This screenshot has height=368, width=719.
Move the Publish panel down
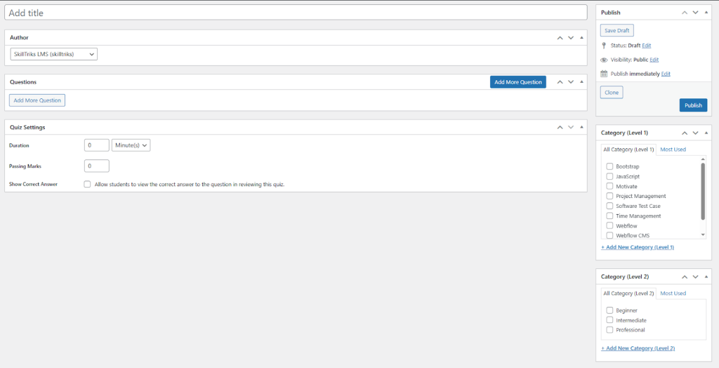pyautogui.click(x=695, y=12)
